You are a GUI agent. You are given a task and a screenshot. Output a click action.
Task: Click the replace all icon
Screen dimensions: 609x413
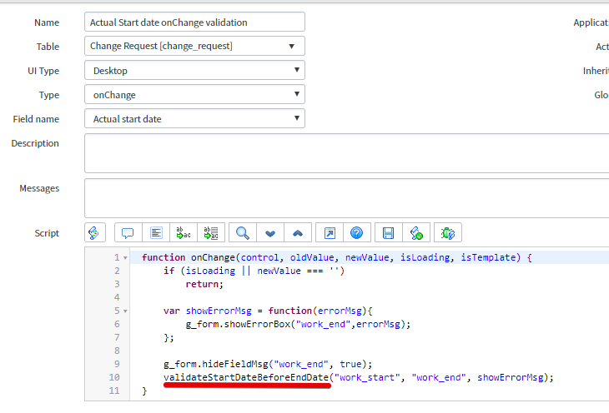point(212,233)
